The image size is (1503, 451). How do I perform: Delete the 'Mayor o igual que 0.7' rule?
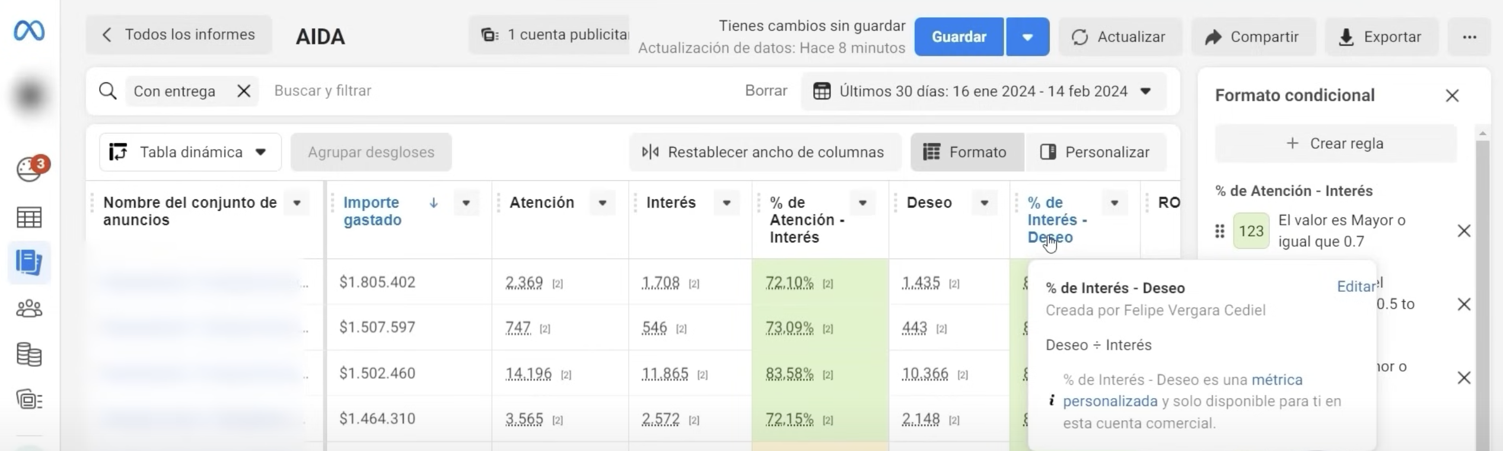(x=1464, y=231)
